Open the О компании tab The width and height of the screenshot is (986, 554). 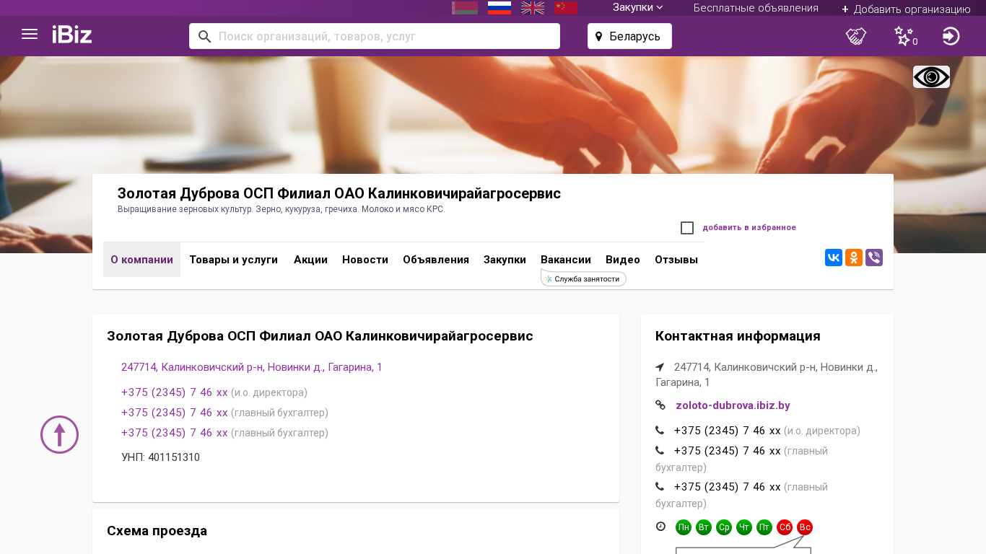click(x=141, y=260)
